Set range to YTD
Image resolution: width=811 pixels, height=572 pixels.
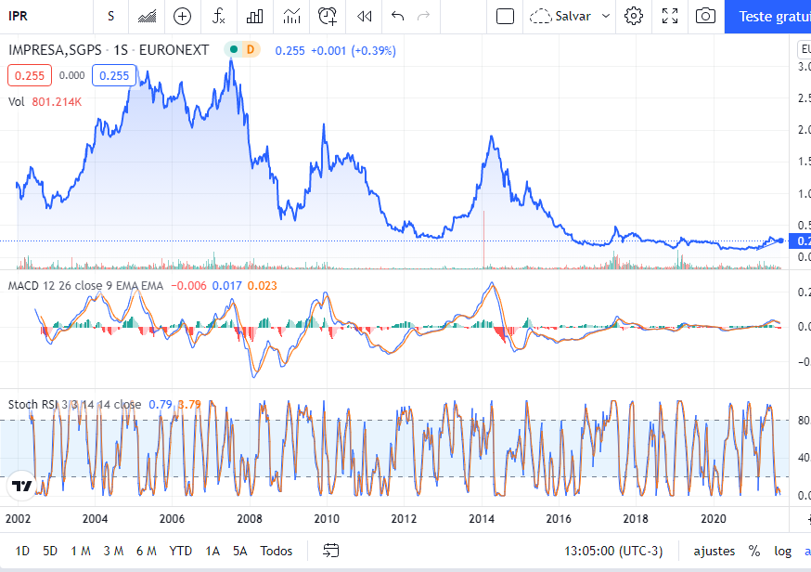tap(181, 551)
